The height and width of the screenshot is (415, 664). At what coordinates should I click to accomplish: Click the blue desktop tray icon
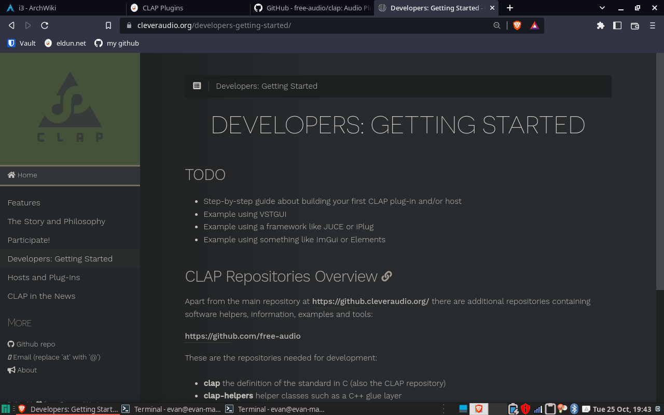(463, 409)
